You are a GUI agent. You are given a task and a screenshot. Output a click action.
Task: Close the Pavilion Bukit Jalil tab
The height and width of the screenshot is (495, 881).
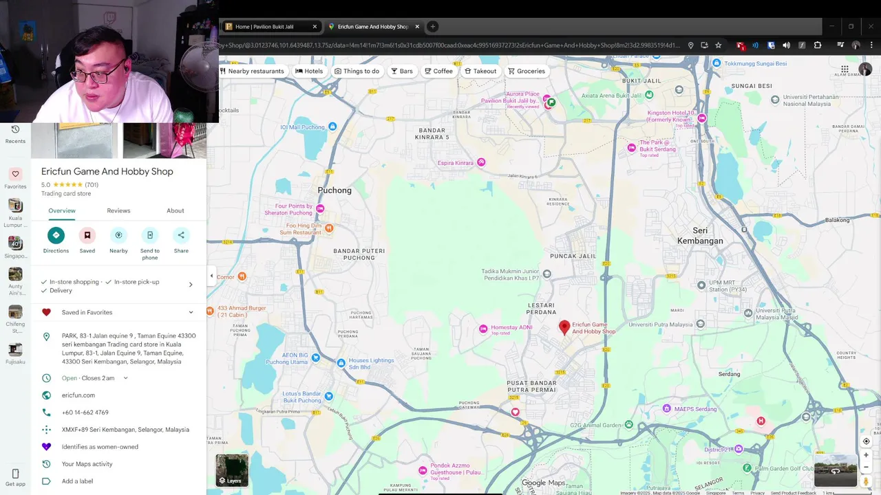click(x=315, y=27)
